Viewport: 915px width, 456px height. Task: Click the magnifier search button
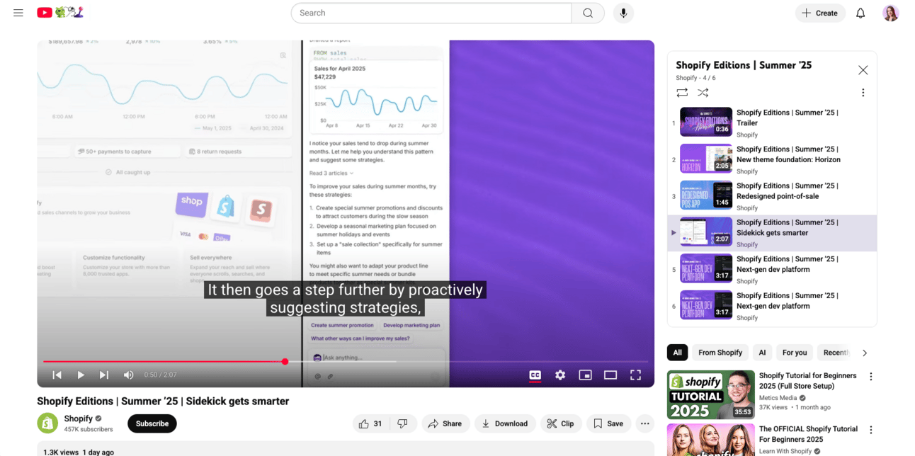(588, 13)
